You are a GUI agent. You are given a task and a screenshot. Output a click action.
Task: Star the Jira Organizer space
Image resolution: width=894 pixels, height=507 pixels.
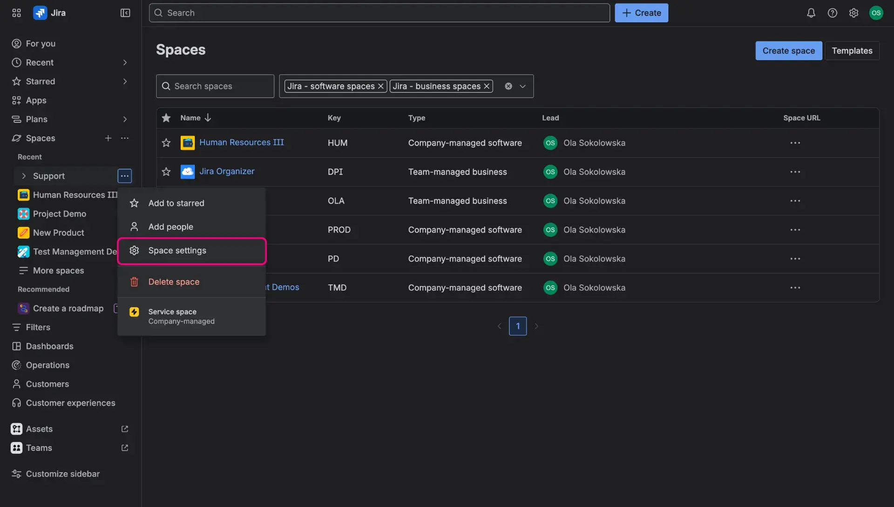tap(166, 172)
